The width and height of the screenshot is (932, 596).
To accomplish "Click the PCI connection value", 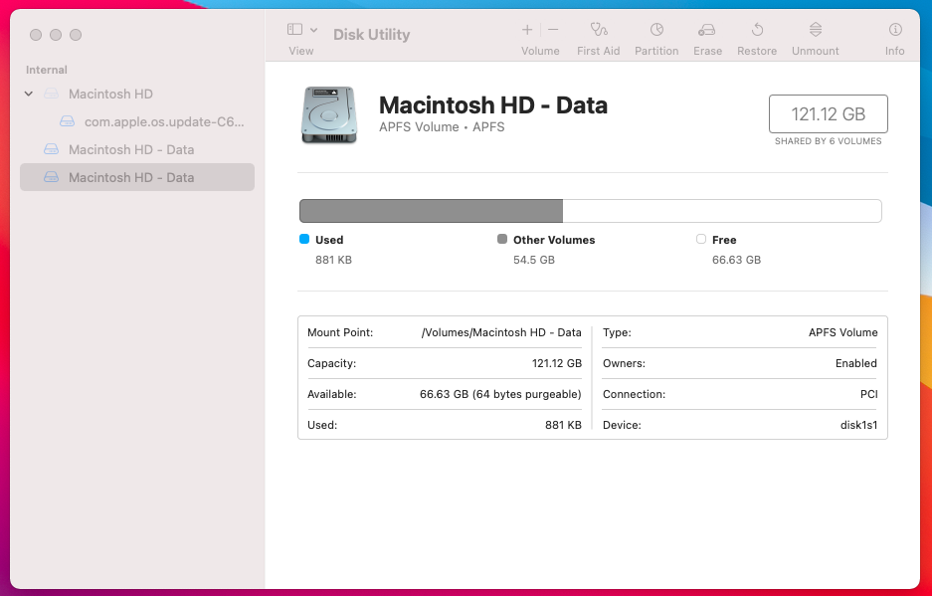I will [869, 394].
